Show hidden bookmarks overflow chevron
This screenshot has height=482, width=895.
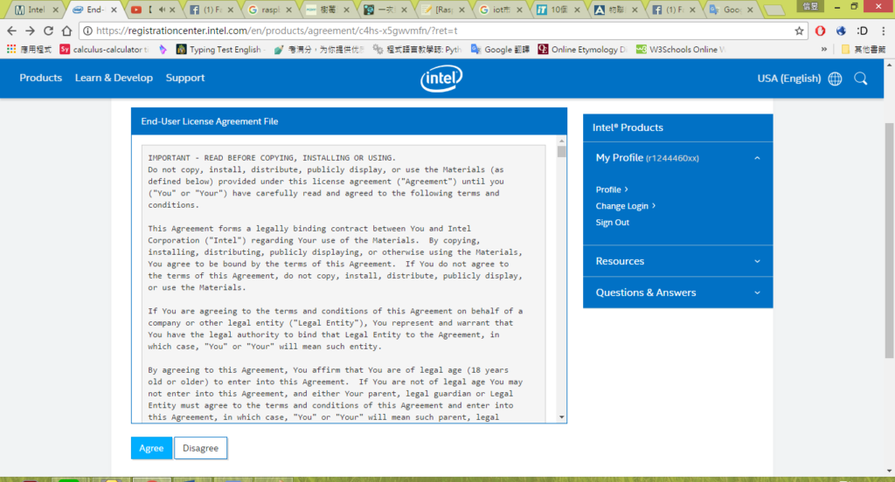[824, 50]
